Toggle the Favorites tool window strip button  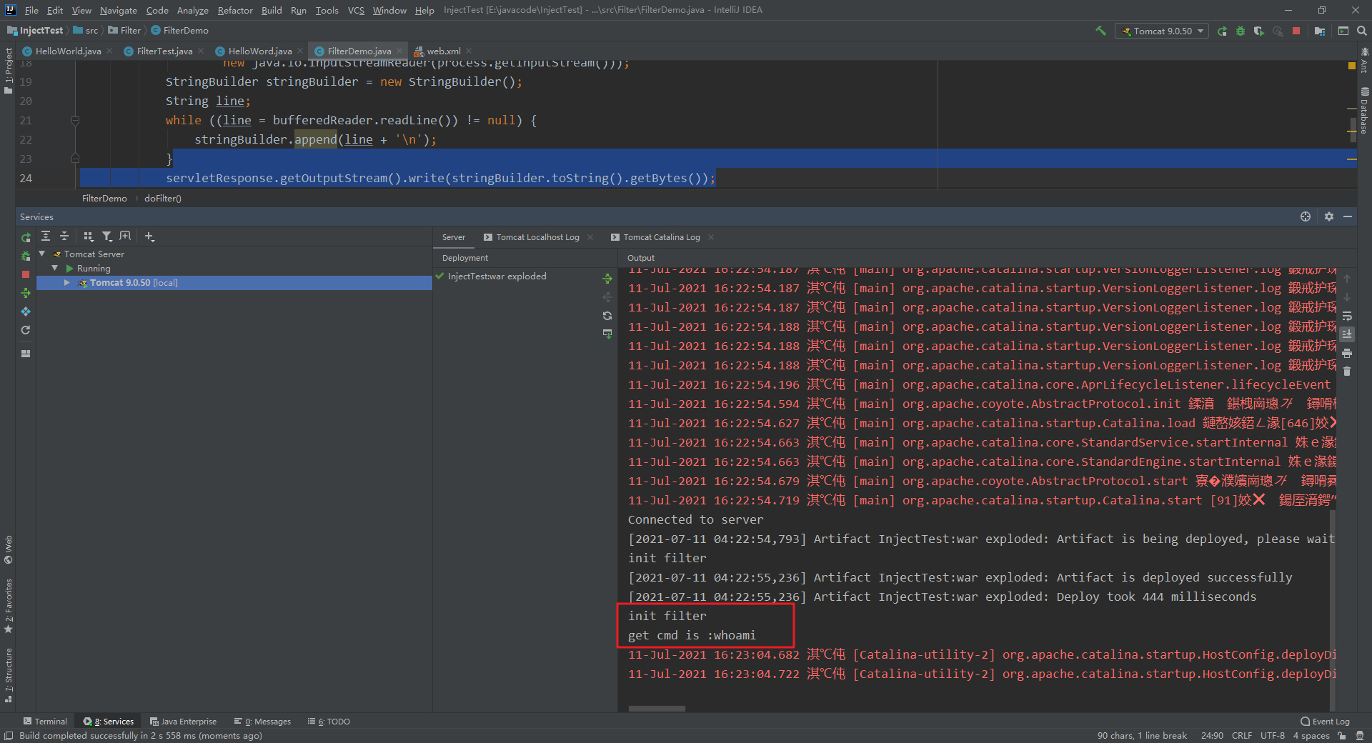click(8, 607)
